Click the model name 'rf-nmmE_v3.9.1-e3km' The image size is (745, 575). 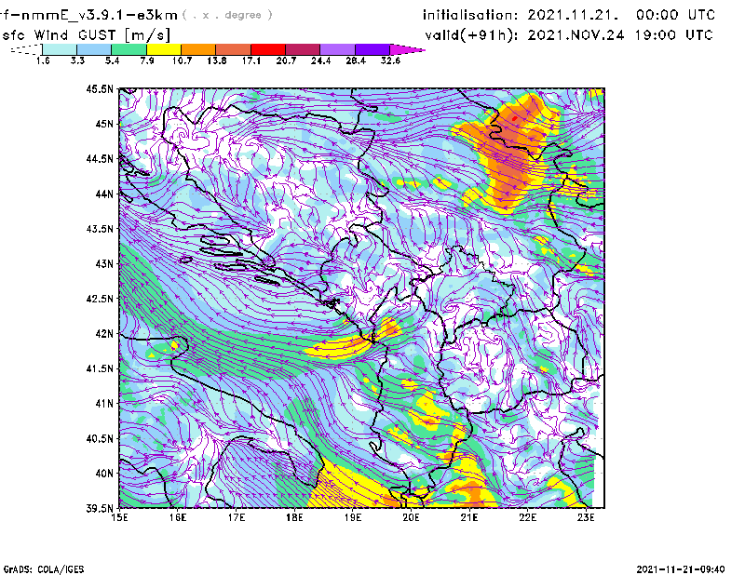point(88,15)
